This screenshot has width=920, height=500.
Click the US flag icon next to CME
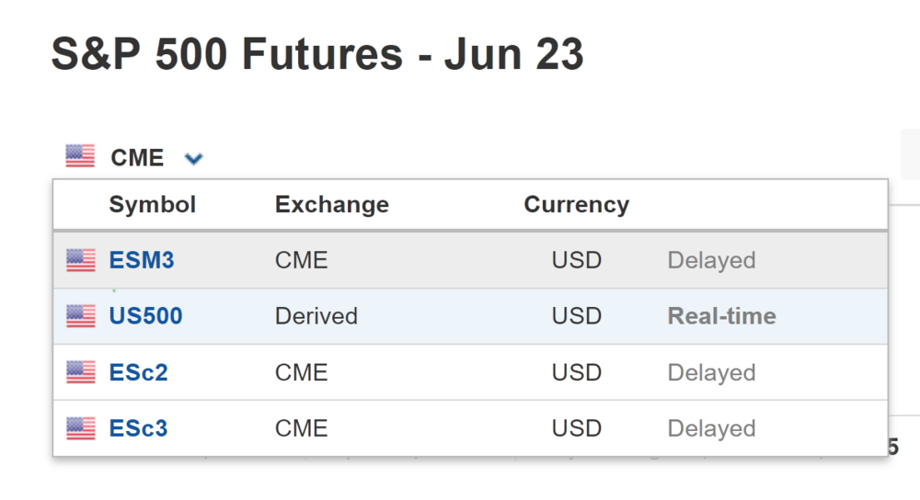tap(80, 157)
